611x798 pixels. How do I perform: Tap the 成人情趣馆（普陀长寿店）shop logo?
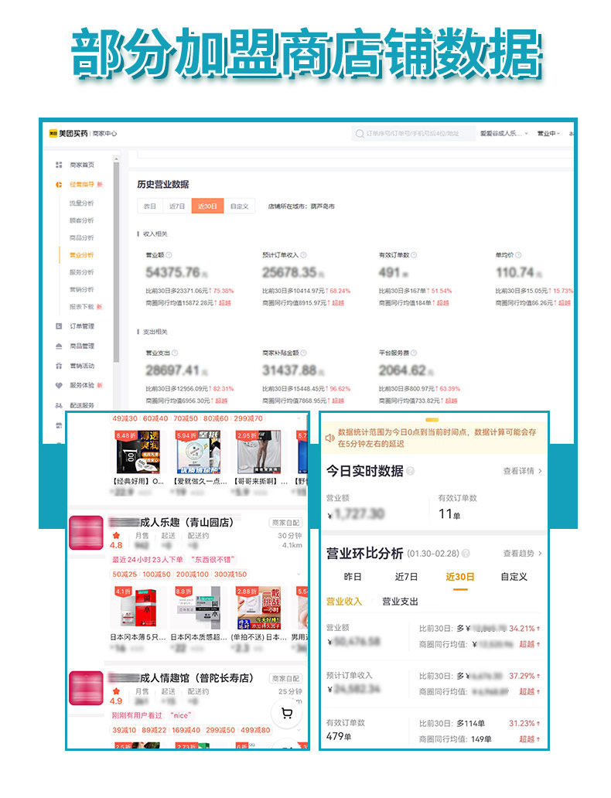click(86, 688)
